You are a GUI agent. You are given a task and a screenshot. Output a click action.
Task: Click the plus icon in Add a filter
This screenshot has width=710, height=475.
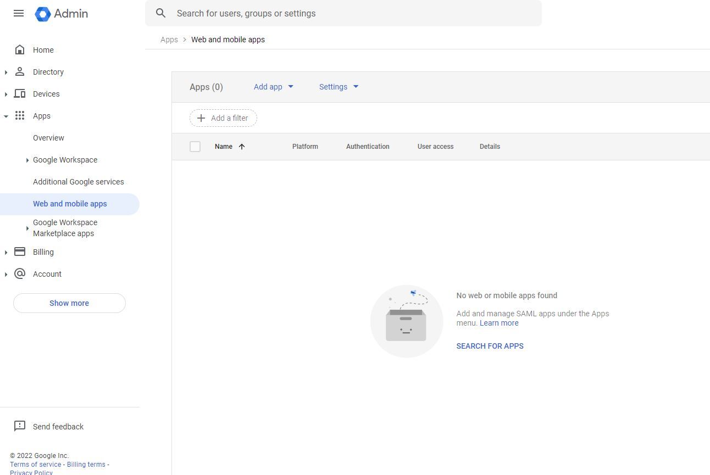[x=201, y=118]
